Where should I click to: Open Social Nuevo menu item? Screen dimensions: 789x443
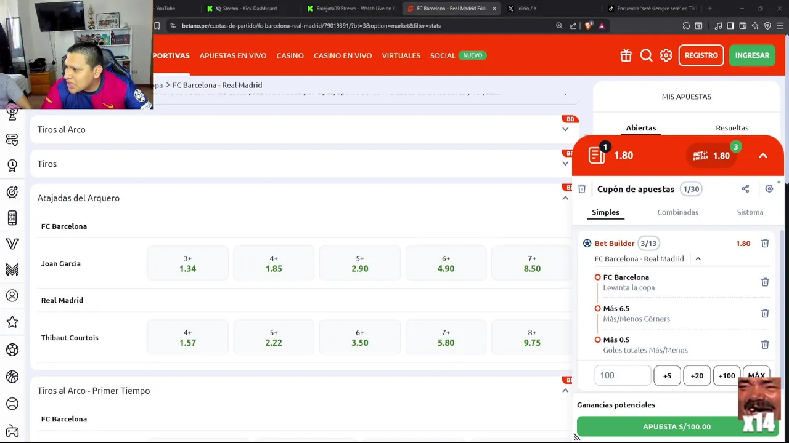click(458, 55)
